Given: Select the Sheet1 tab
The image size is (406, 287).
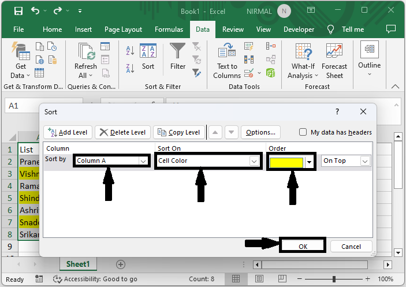Looking at the screenshot, I should 78,264.
